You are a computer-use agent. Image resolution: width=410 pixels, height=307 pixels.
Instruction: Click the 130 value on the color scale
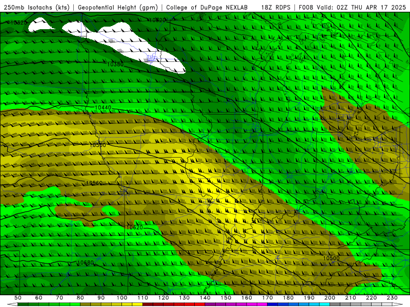point(184,298)
